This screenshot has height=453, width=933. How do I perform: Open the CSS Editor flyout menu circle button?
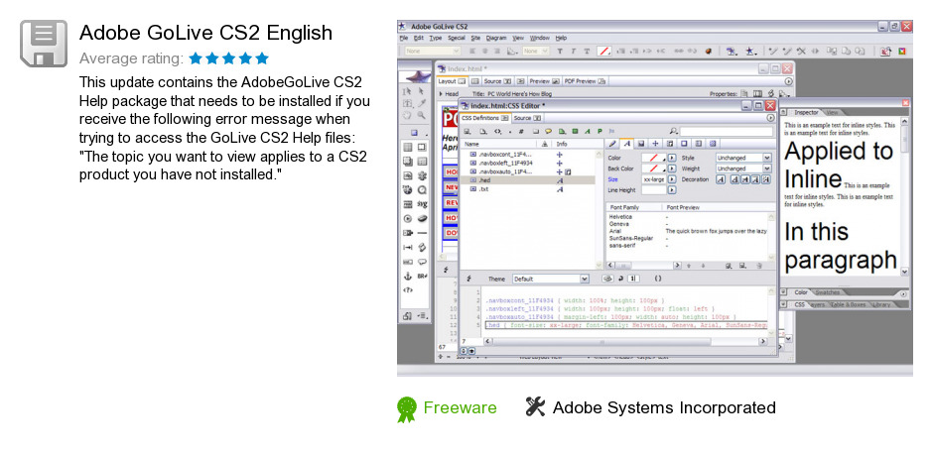770,118
